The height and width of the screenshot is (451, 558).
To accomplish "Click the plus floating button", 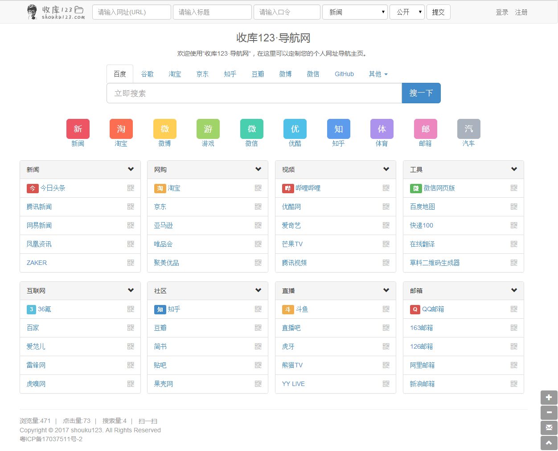I will (x=549, y=398).
